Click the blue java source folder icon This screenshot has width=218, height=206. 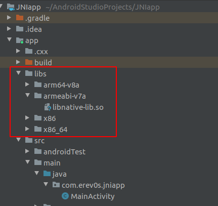(47, 174)
